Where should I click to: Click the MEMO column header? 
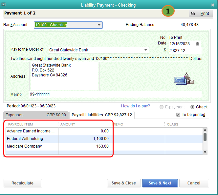click(118, 124)
